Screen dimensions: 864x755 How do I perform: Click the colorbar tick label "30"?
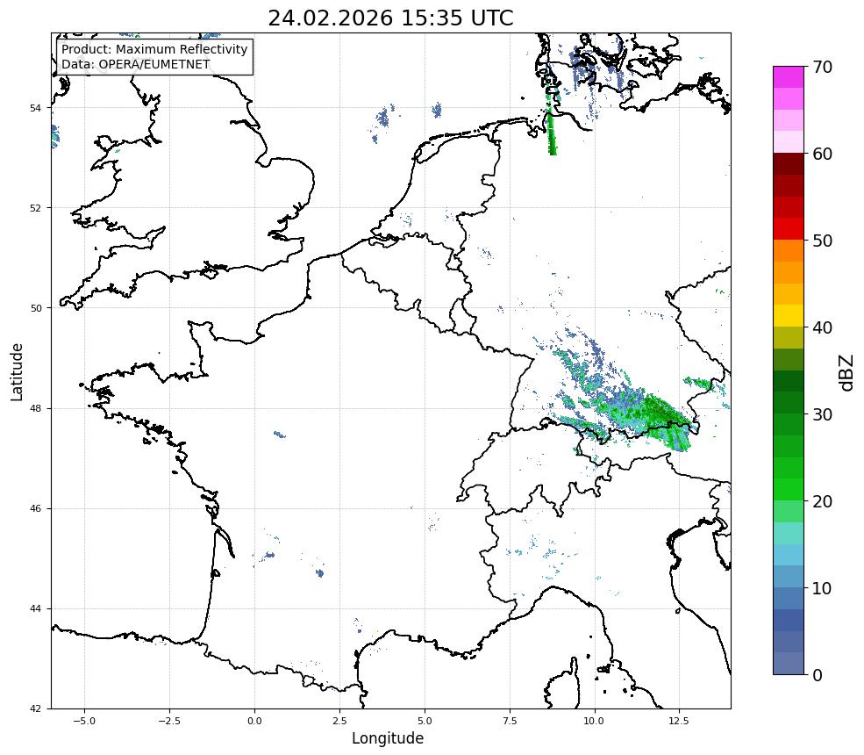(x=822, y=414)
